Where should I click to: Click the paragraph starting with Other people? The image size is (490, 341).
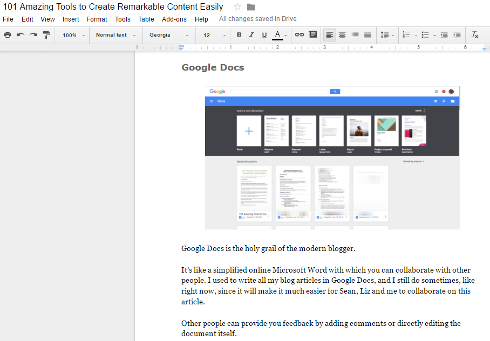pos(321,328)
